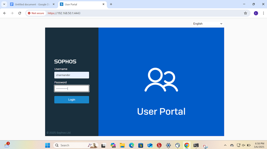
Task: Click the '© 2025 Sophos Ltd.' text
Action: [59, 133]
